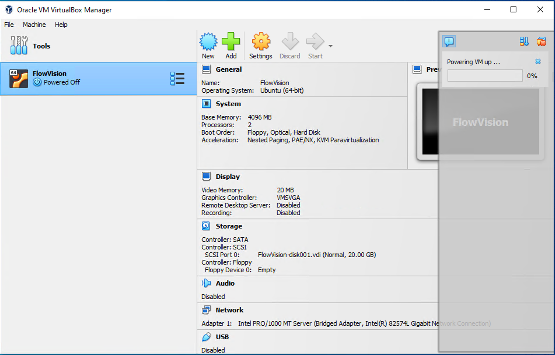555x355 pixels.
Task: Click the keep finished progresses icon
Action: pos(524,41)
